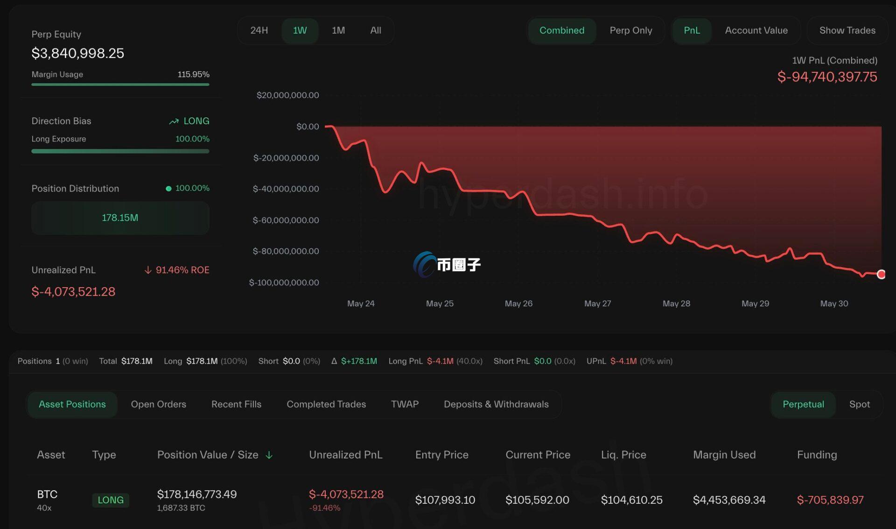Switch chart to Account Value view
The height and width of the screenshot is (529, 896).
pyautogui.click(x=756, y=30)
